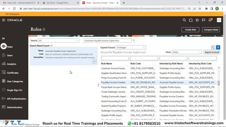Open the Users icon in sidebar
Viewport: 226px width, 127px height.
click(4, 55)
